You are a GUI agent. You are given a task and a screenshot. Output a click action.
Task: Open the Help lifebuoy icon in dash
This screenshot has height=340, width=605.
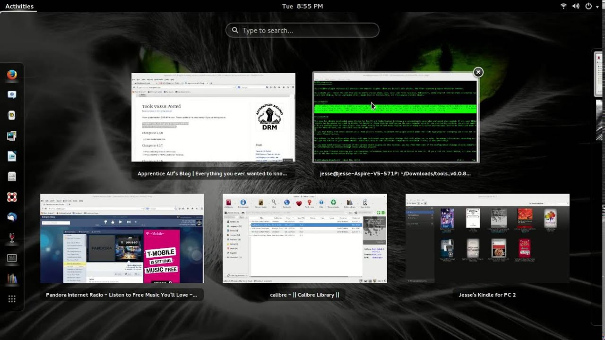pos(12,197)
